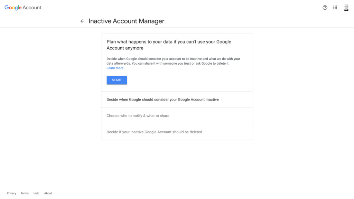Open the Google apps grid menu
354x199 pixels.
click(x=335, y=7)
